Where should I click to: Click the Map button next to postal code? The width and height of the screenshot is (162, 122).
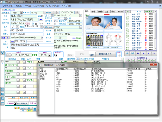(x=12, y=41)
